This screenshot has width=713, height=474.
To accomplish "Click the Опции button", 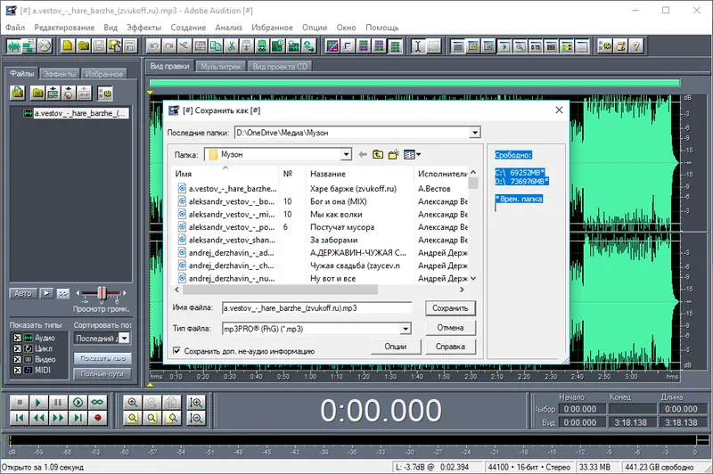I will [x=396, y=347].
